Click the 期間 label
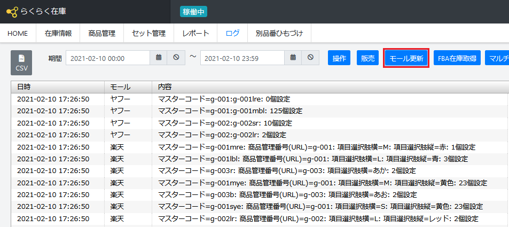Image resolution: width=509 pixels, height=227 pixels. tap(55, 58)
